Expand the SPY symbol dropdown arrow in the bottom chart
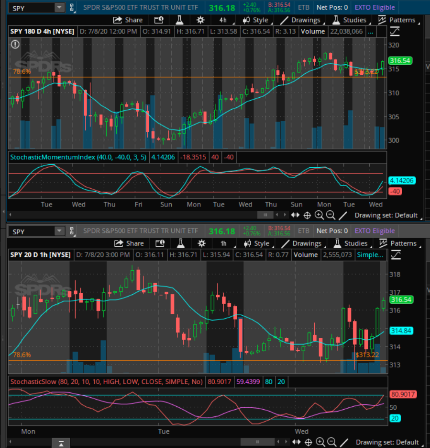 click(x=59, y=230)
